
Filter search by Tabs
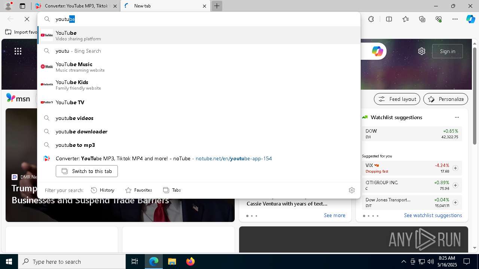point(172,190)
